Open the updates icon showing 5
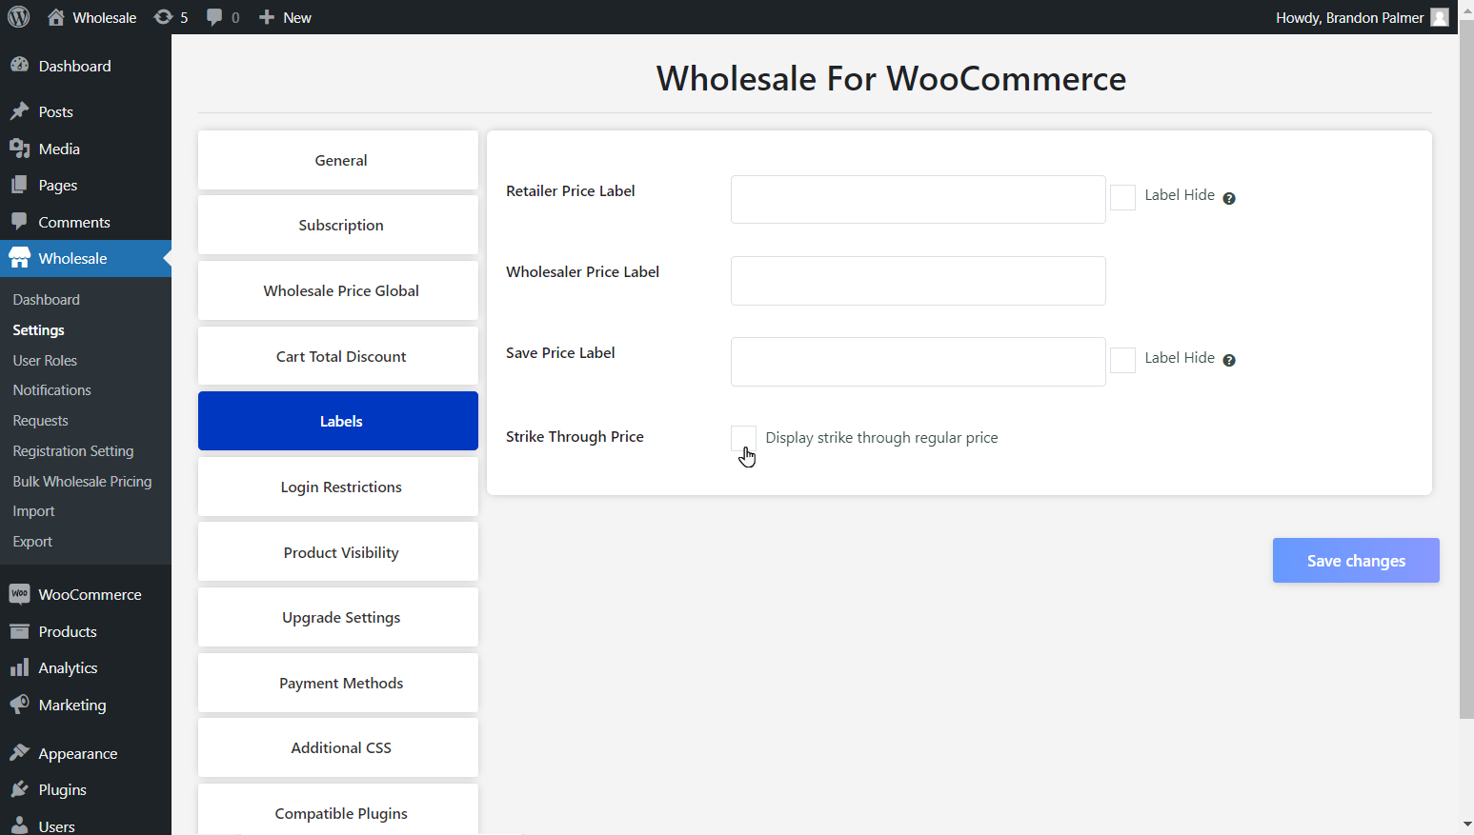Viewport: 1474px width, 835px height. point(164,17)
